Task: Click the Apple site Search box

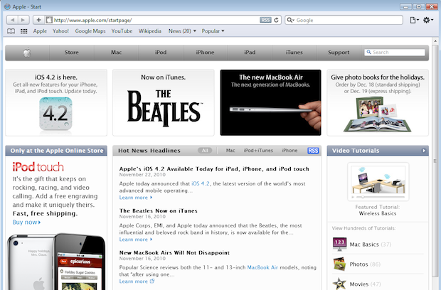Action: click(395, 53)
